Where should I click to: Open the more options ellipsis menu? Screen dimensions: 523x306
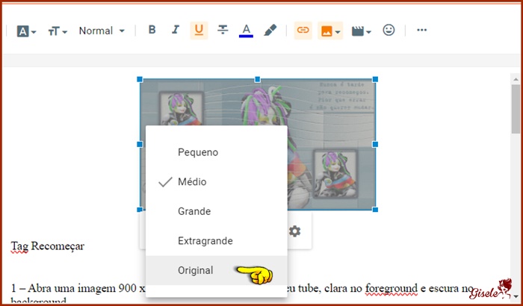click(x=421, y=30)
